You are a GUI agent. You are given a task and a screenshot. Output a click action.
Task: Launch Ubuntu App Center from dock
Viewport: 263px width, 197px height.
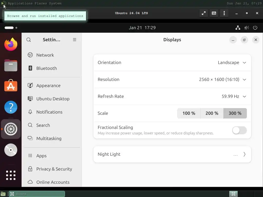[11, 85]
